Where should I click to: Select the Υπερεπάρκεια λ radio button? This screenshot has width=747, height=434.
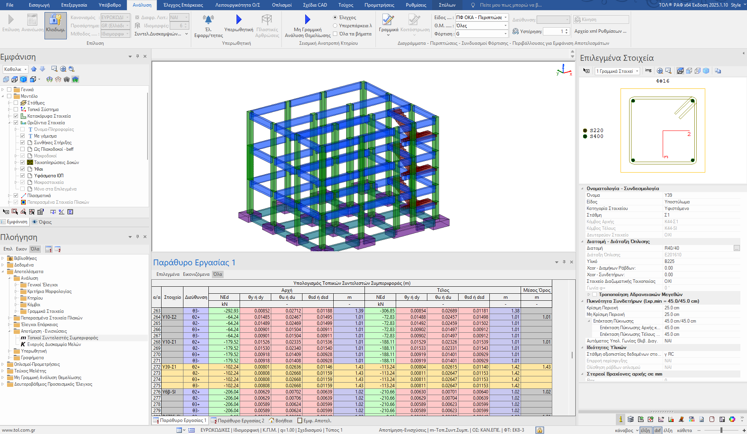(335, 26)
